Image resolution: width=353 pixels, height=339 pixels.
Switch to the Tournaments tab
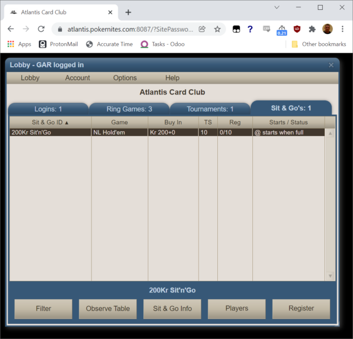point(210,109)
